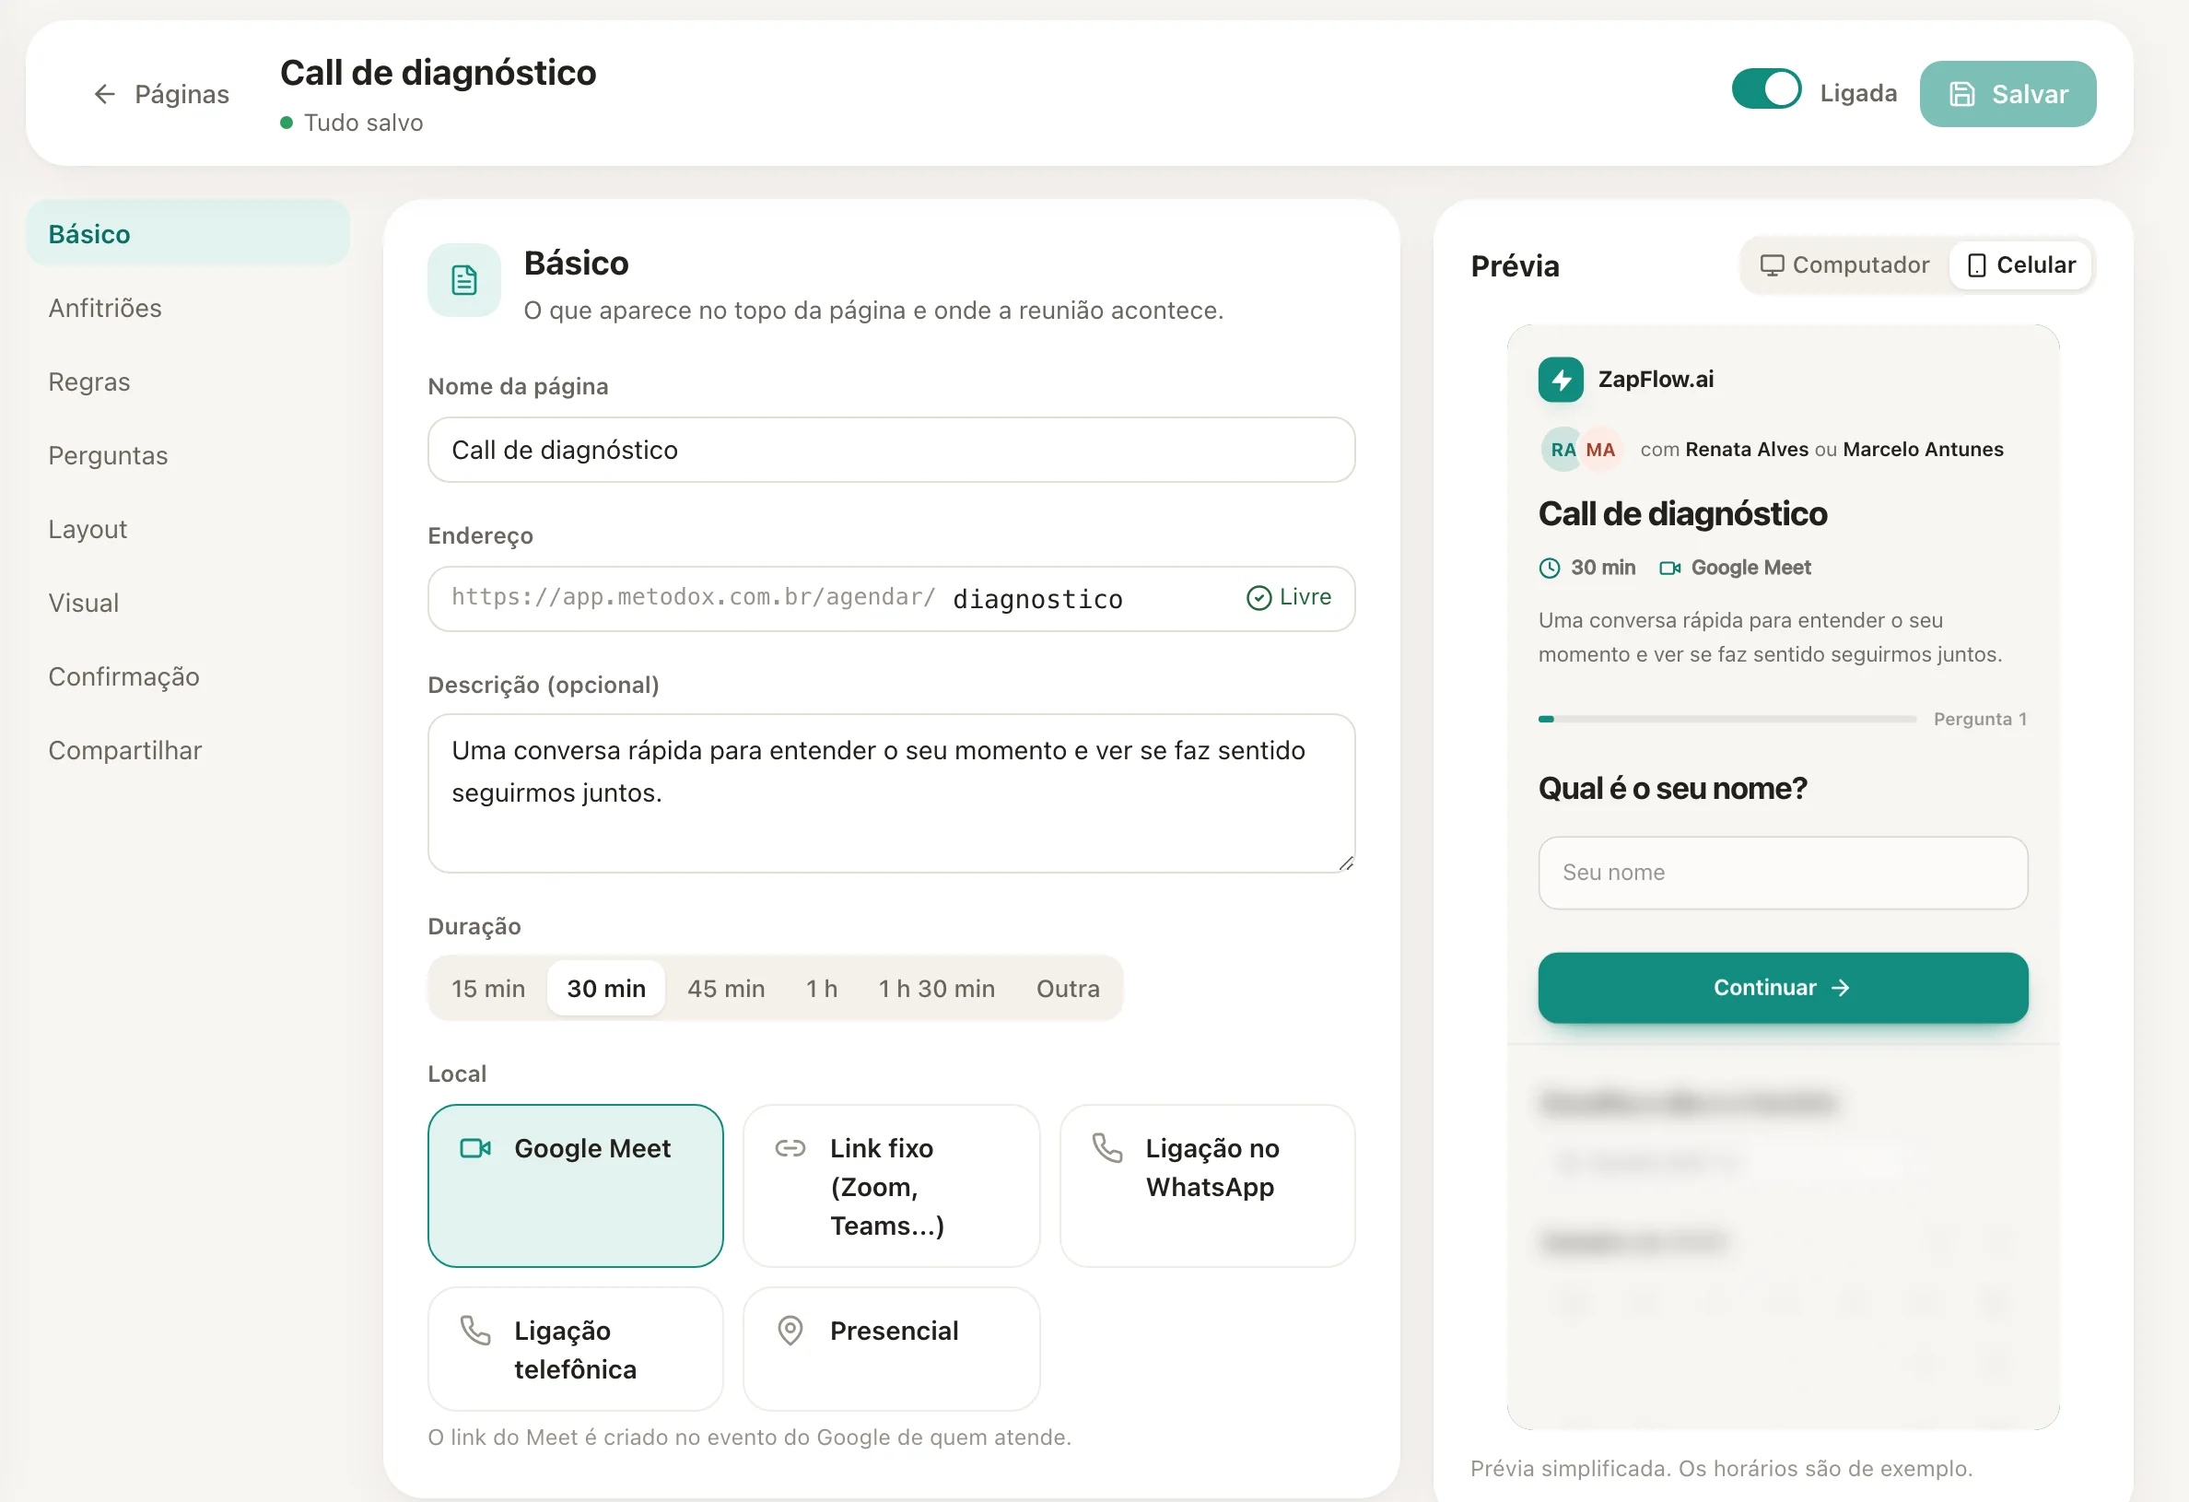This screenshot has height=1502, width=2189.
Task: Go to the Perguntas section
Action: (187, 455)
